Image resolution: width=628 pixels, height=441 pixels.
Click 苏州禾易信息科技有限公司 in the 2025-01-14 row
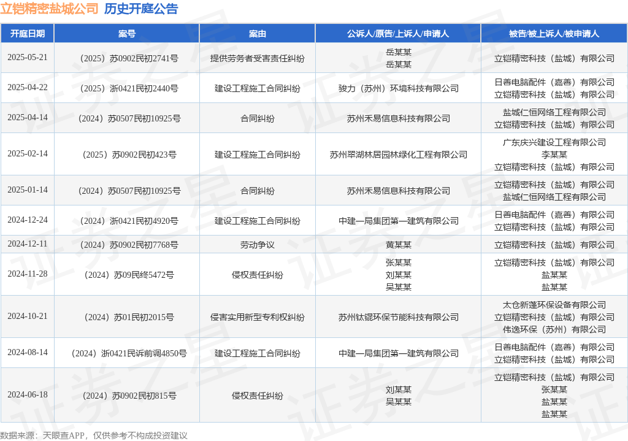tap(398, 191)
